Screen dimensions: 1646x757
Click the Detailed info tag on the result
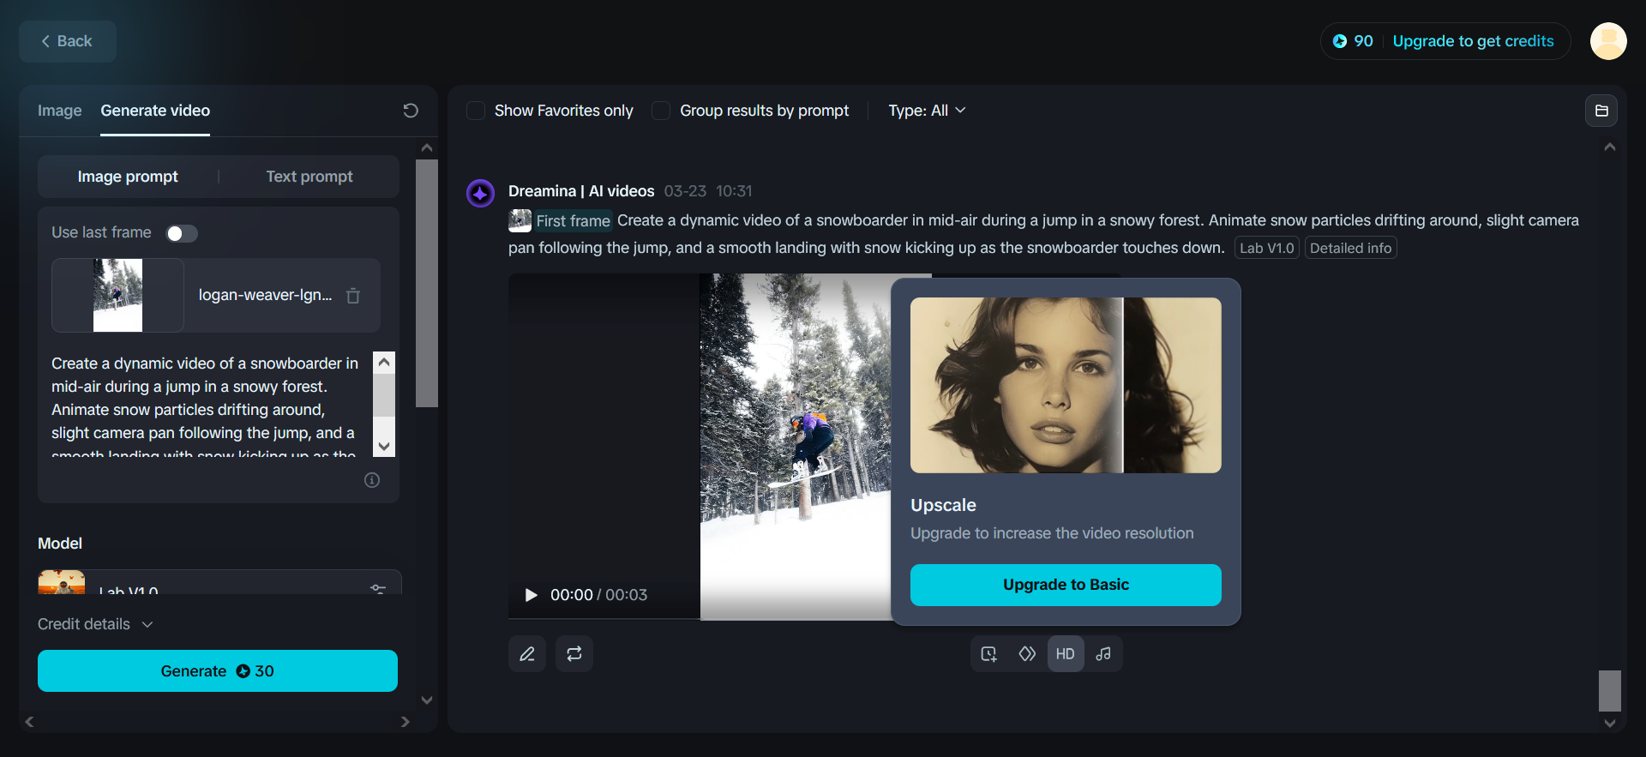[x=1351, y=248]
